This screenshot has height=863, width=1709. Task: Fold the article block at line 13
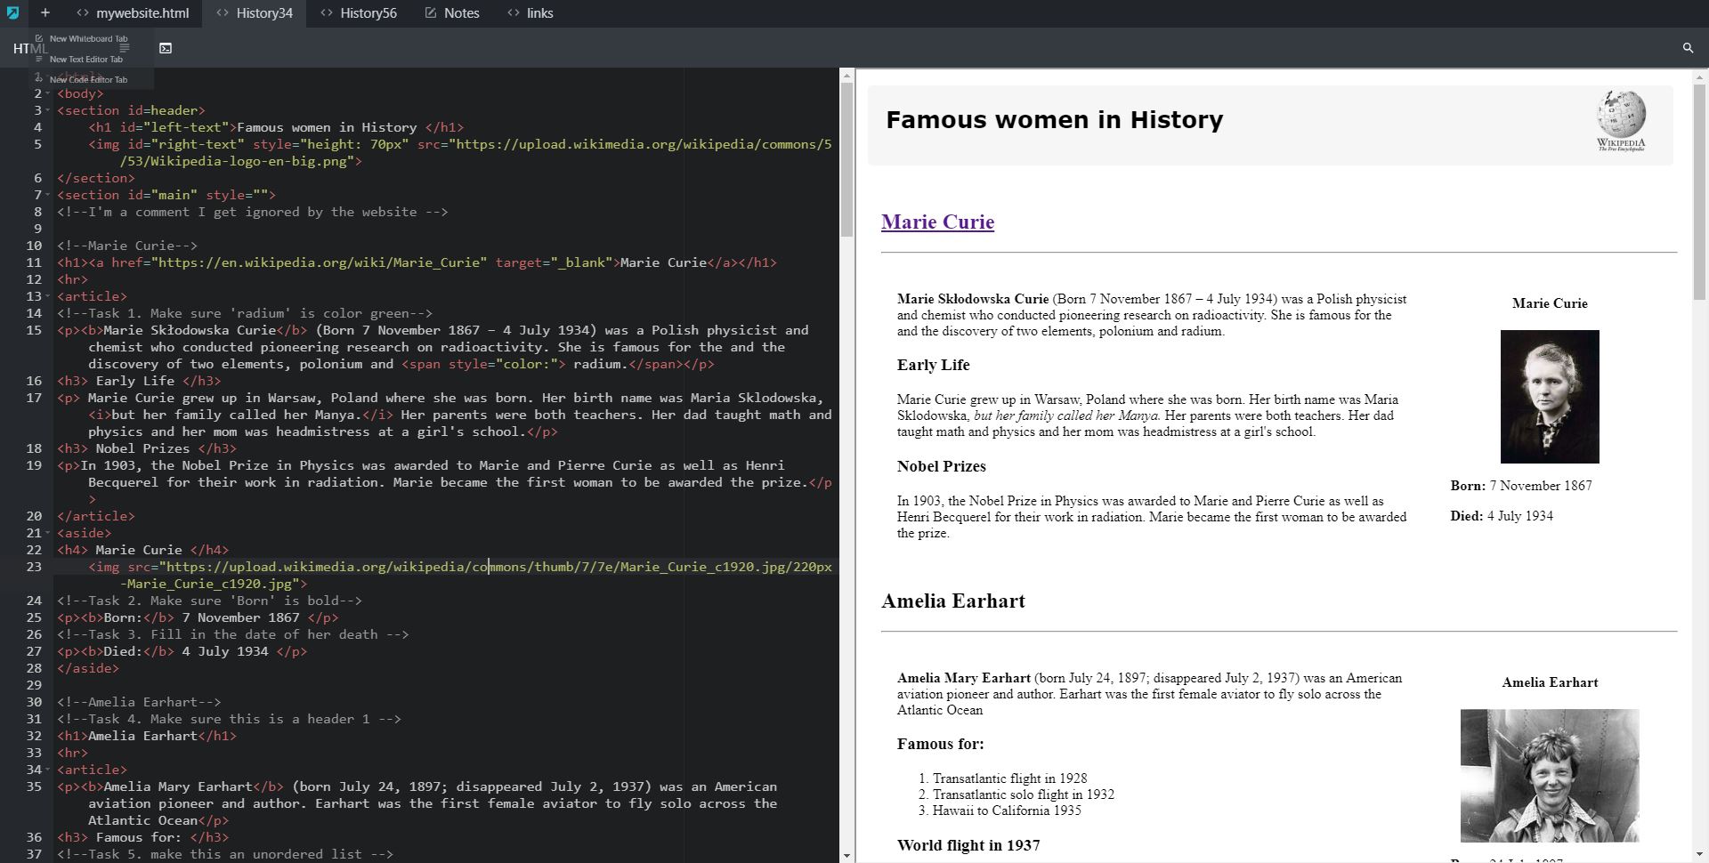pos(47,296)
